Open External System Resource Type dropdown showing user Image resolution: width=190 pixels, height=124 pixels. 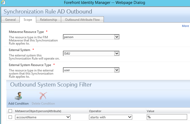click(91, 70)
